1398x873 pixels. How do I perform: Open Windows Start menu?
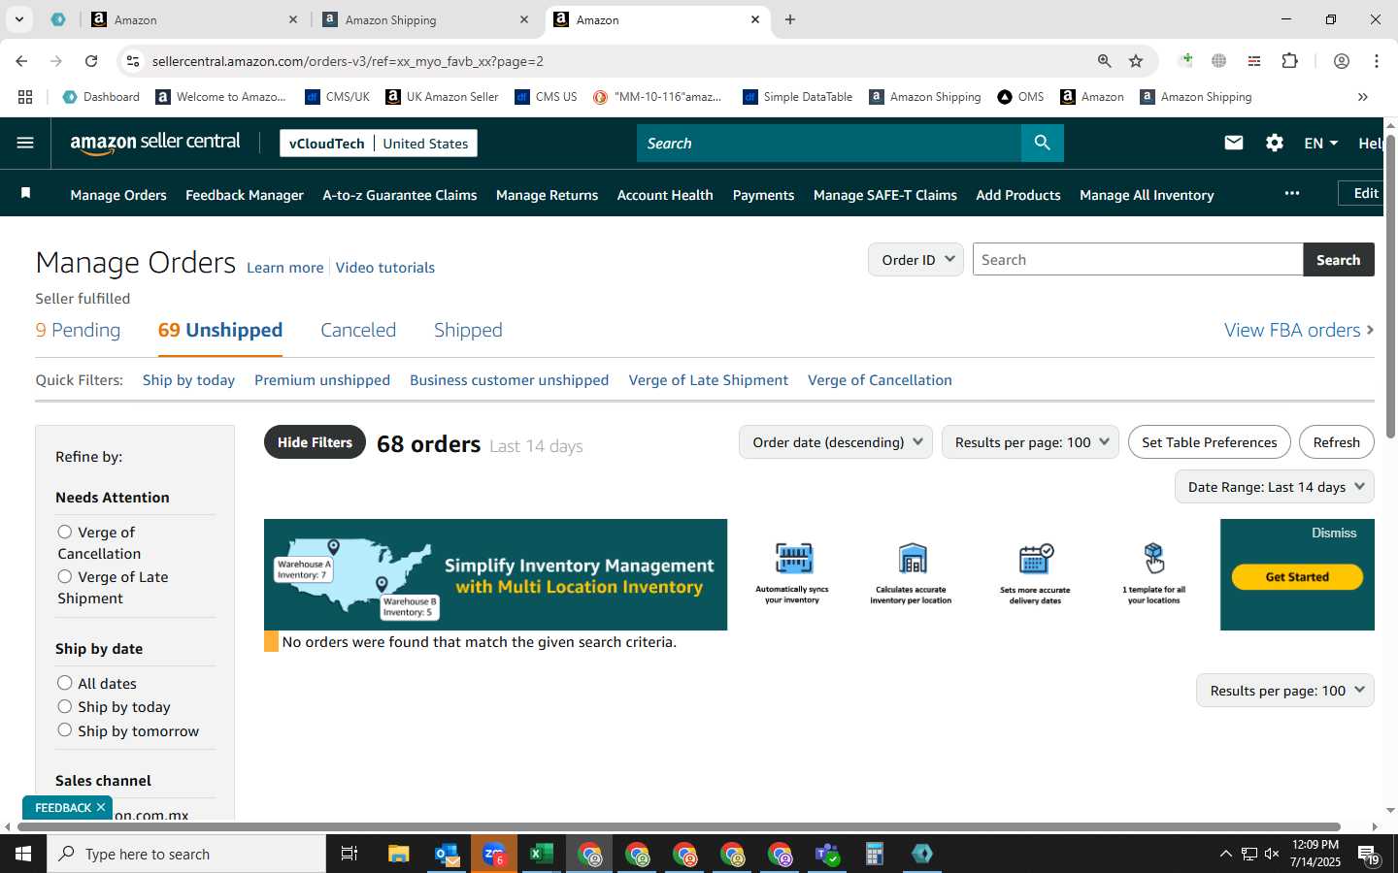coord(23,854)
